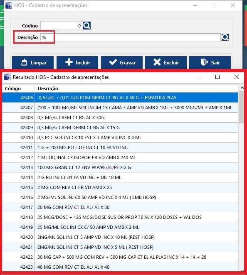This screenshot has width=247, height=275.
Task: Click the search magnifier beside Código field
Action: [x=87, y=26]
